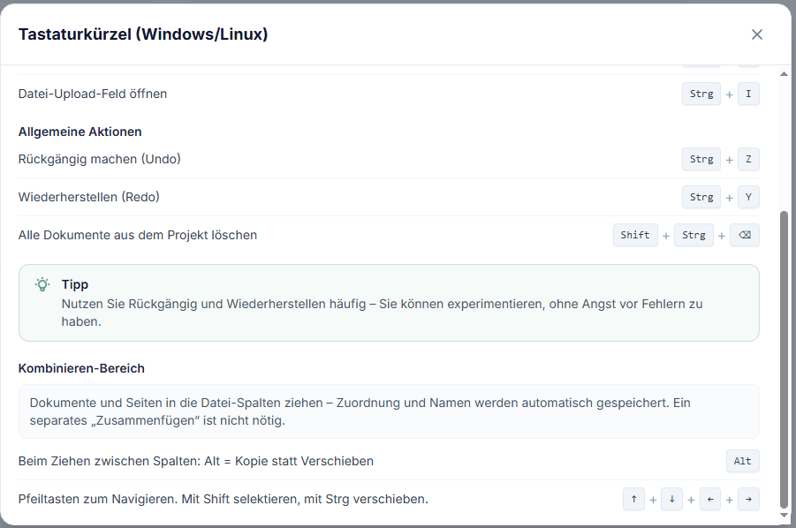
Task: Click the Z key badge
Action: tap(748, 159)
